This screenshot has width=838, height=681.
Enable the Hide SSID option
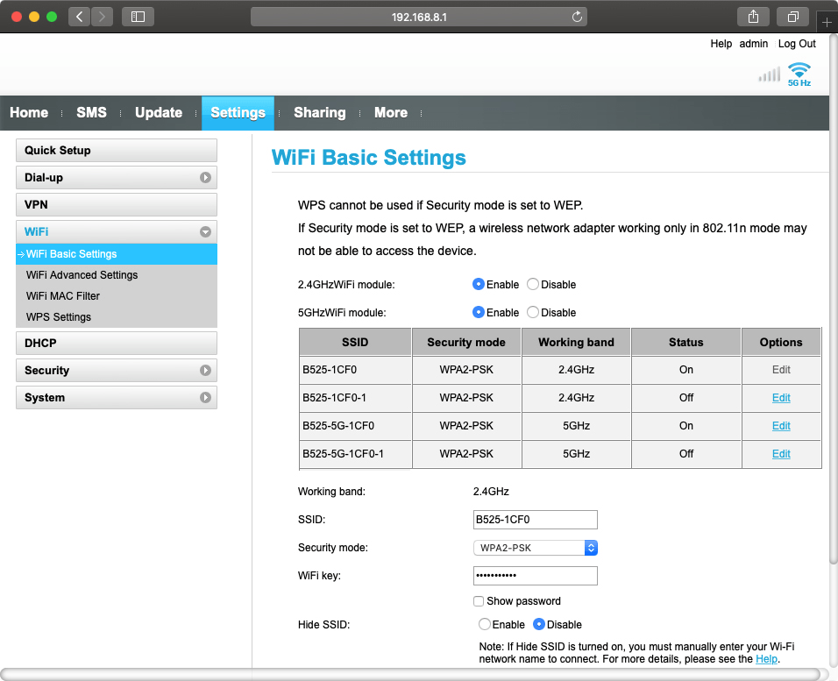click(485, 625)
